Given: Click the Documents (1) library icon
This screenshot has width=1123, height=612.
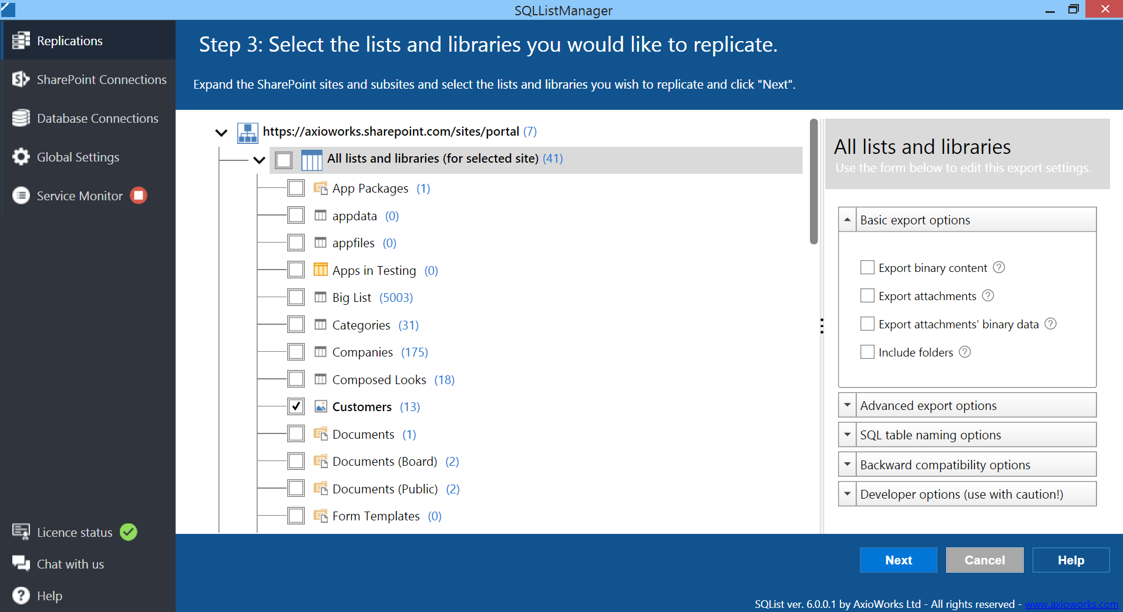Looking at the screenshot, I should pyautogui.click(x=320, y=433).
